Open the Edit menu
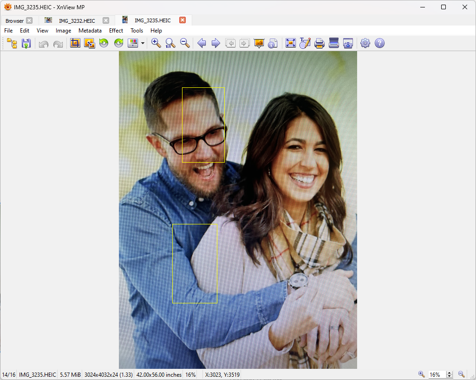Screen dimensions: 476x380 (25, 31)
